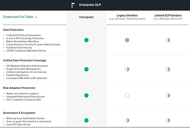Click 'Integrated Risk-based Data policies' bullet
The image size is (190, 128).
click(25, 97)
